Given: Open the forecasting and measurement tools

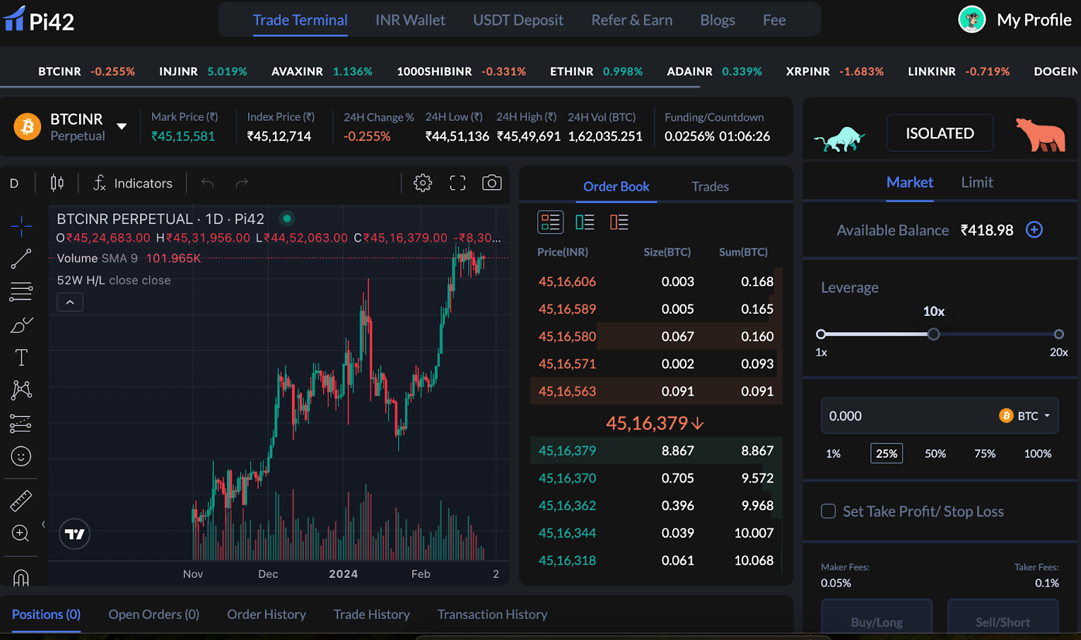Looking at the screenshot, I should (x=22, y=423).
